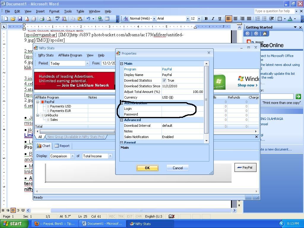Open the Nifty Stats Help menu
Screen dimensions: 304x228
coord(101,55)
